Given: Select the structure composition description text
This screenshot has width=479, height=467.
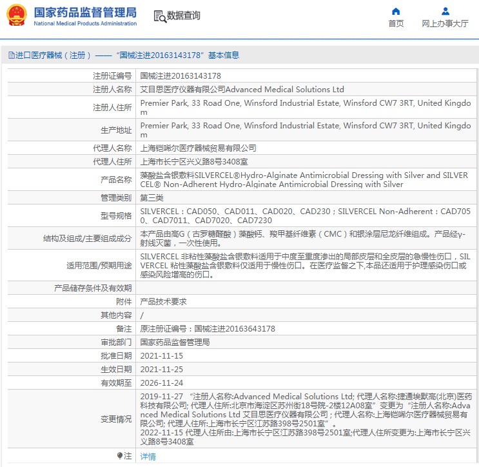Looking at the screenshot, I should point(303,239).
